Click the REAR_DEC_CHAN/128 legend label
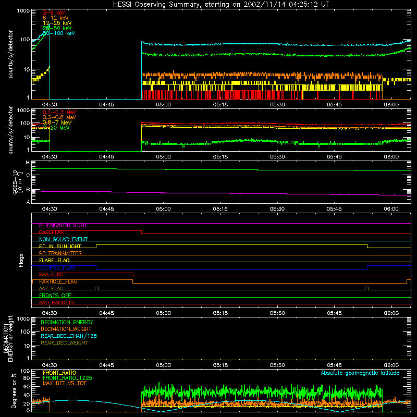The height and width of the screenshot is (417, 417). pyautogui.click(x=69, y=336)
